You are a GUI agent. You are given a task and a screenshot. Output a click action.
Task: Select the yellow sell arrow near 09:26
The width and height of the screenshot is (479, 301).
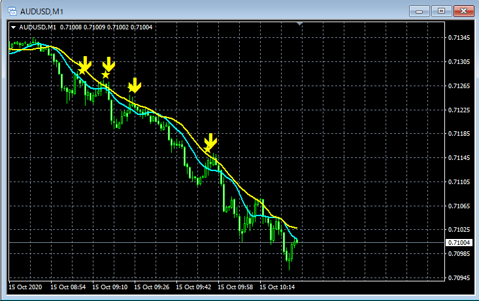135,85
